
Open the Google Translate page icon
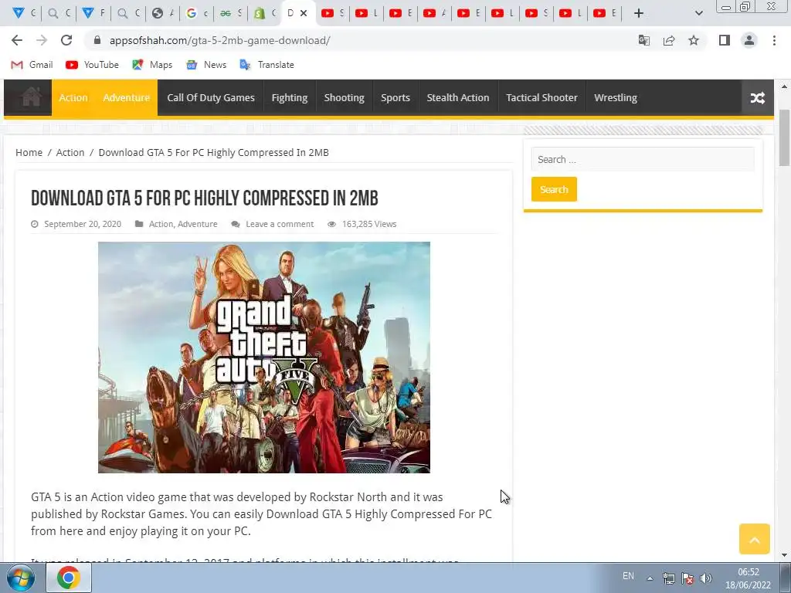click(x=643, y=40)
